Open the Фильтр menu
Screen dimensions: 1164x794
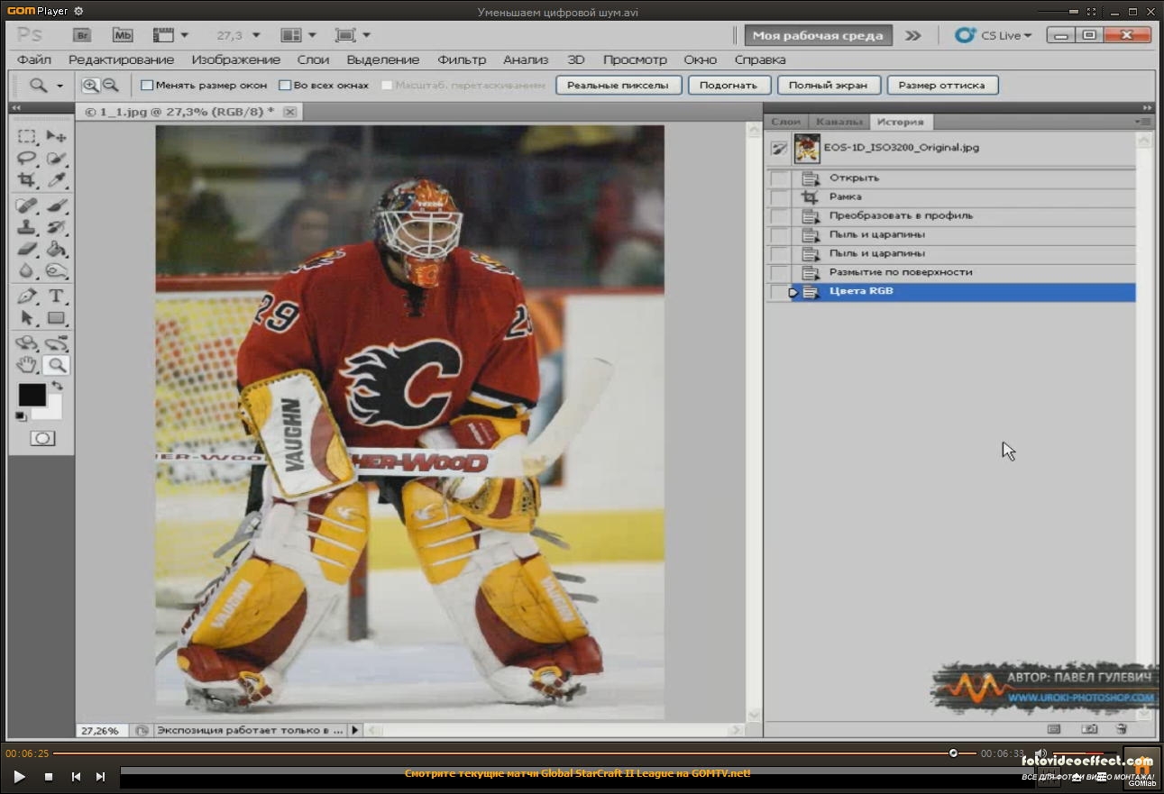click(x=462, y=59)
